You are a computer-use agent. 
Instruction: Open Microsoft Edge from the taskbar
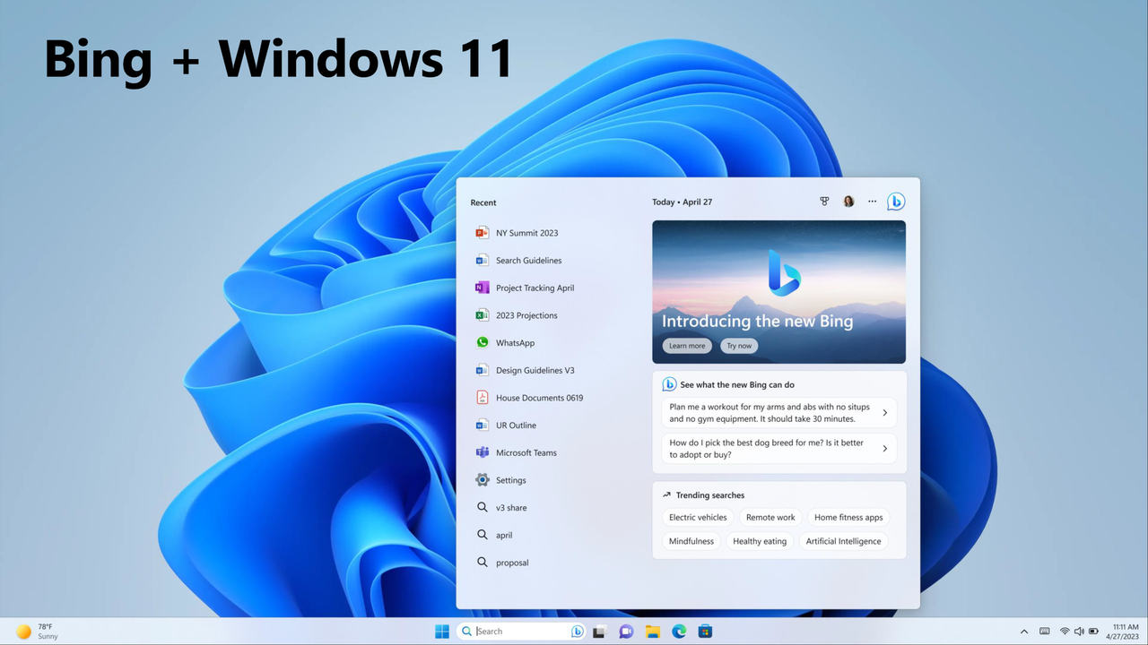coord(679,632)
